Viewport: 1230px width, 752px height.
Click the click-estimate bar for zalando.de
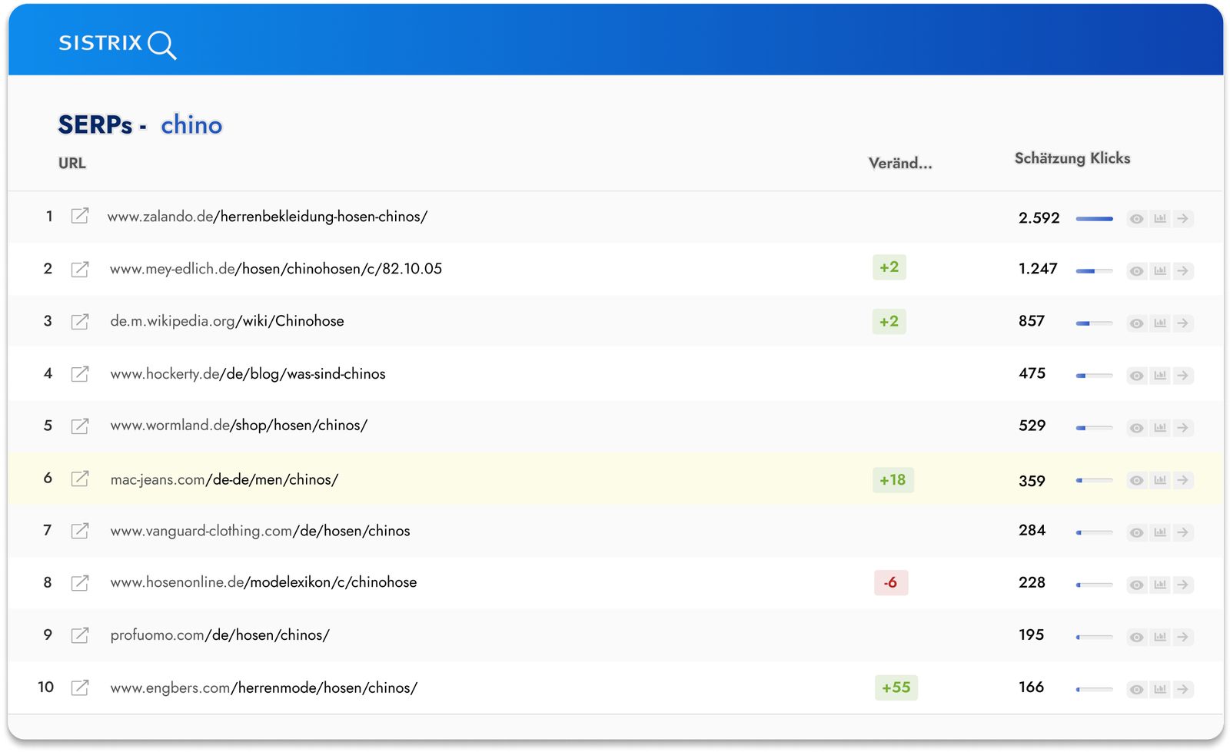pos(1095,219)
